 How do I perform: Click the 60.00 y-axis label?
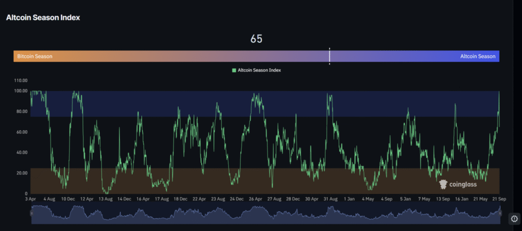pyautogui.click(x=21, y=132)
